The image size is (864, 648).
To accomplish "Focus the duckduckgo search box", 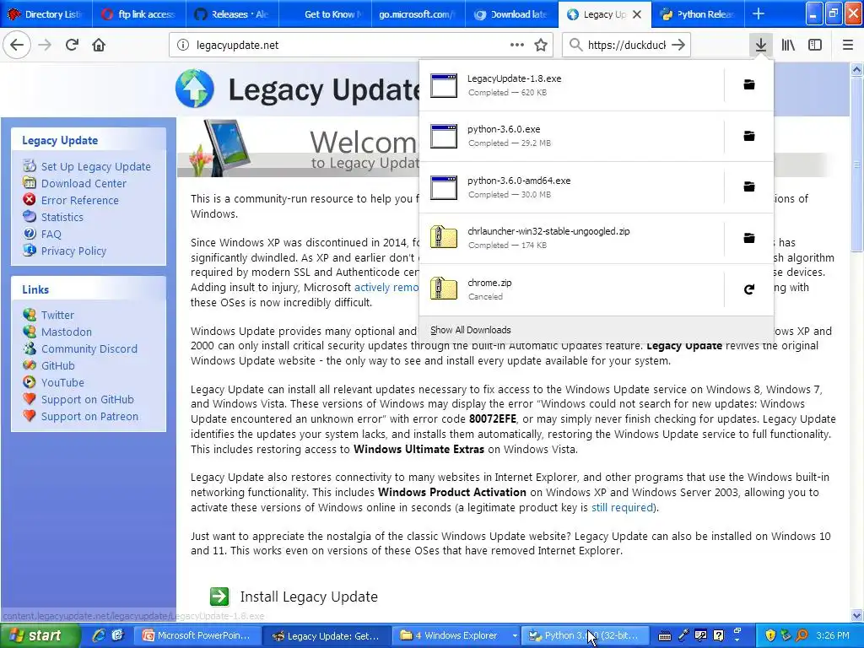I will click(627, 46).
